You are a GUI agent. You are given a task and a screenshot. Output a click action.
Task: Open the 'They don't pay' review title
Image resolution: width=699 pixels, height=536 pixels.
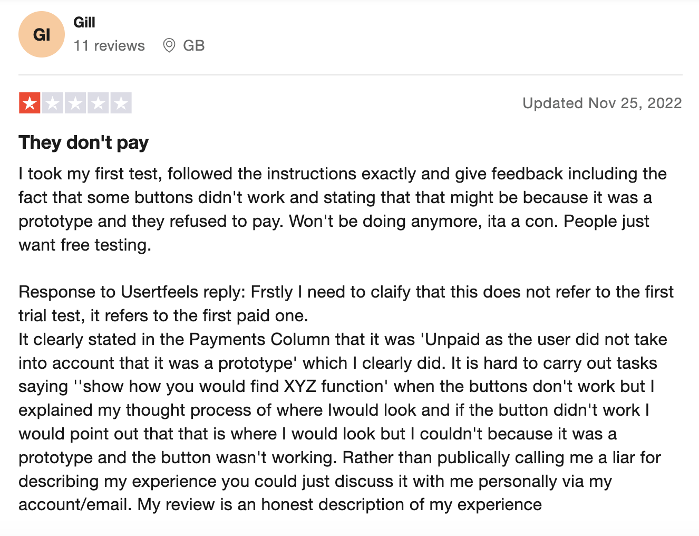click(84, 142)
